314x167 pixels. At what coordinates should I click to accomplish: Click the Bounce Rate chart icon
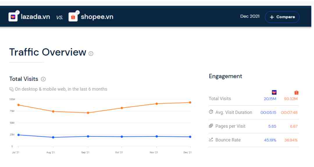(211, 140)
